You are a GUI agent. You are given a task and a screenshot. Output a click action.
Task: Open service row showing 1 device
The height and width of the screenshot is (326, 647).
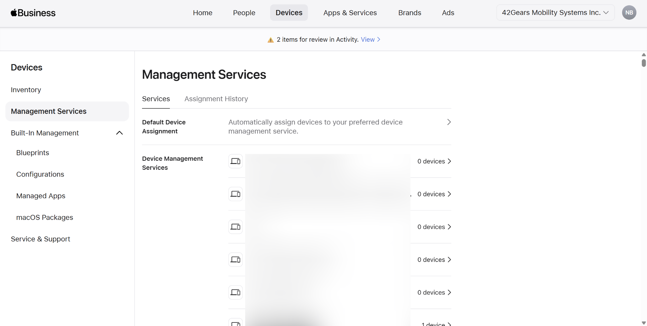436,324
